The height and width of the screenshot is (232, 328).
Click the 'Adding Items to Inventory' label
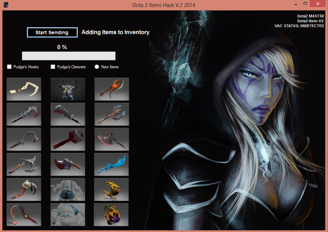click(x=115, y=32)
